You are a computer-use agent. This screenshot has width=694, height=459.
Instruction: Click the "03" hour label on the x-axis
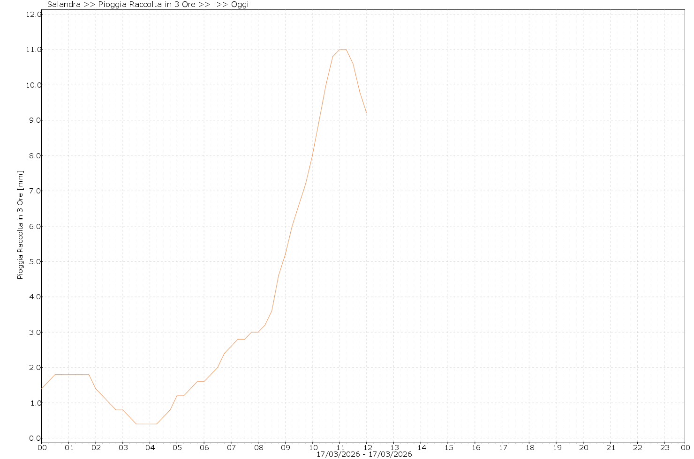coord(123,448)
